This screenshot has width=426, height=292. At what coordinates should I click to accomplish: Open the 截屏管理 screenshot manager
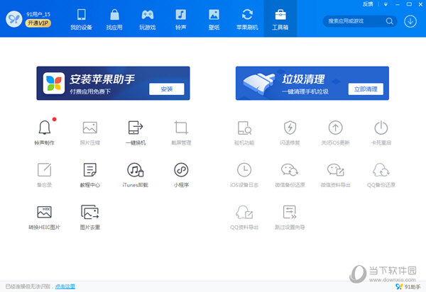pyautogui.click(x=181, y=133)
